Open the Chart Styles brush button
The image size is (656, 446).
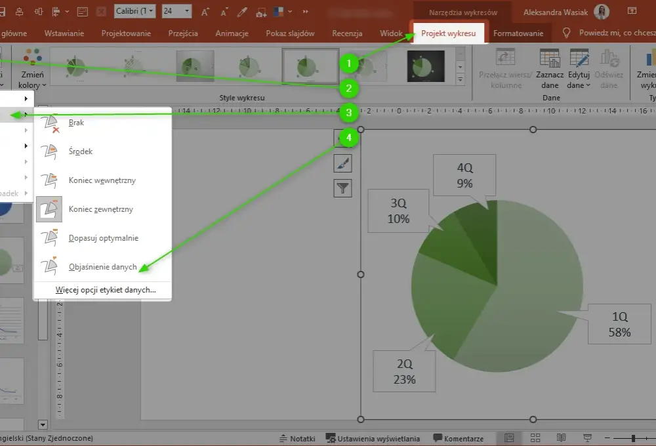(x=342, y=163)
